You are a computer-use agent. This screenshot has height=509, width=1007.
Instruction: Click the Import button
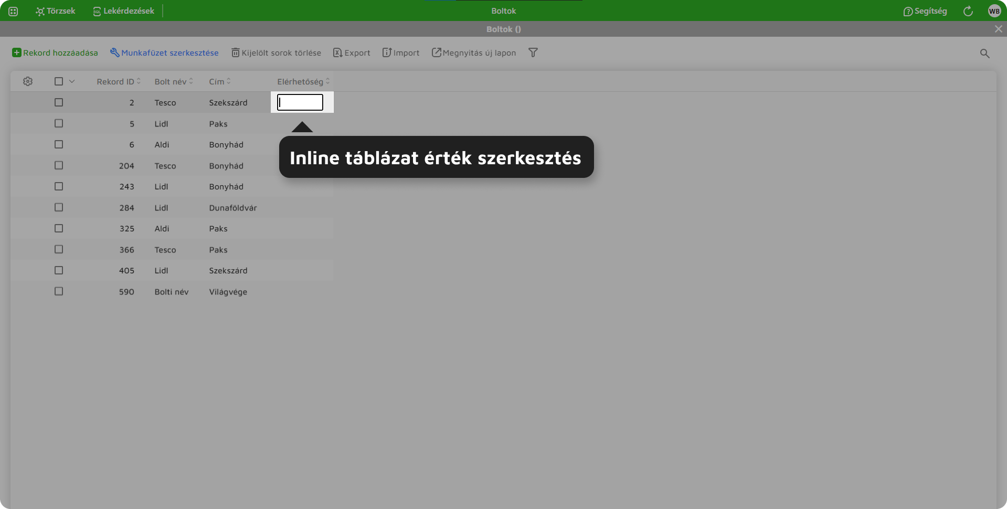pos(401,52)
